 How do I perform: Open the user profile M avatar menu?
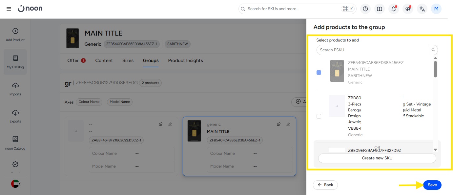[x=436, y=9]
